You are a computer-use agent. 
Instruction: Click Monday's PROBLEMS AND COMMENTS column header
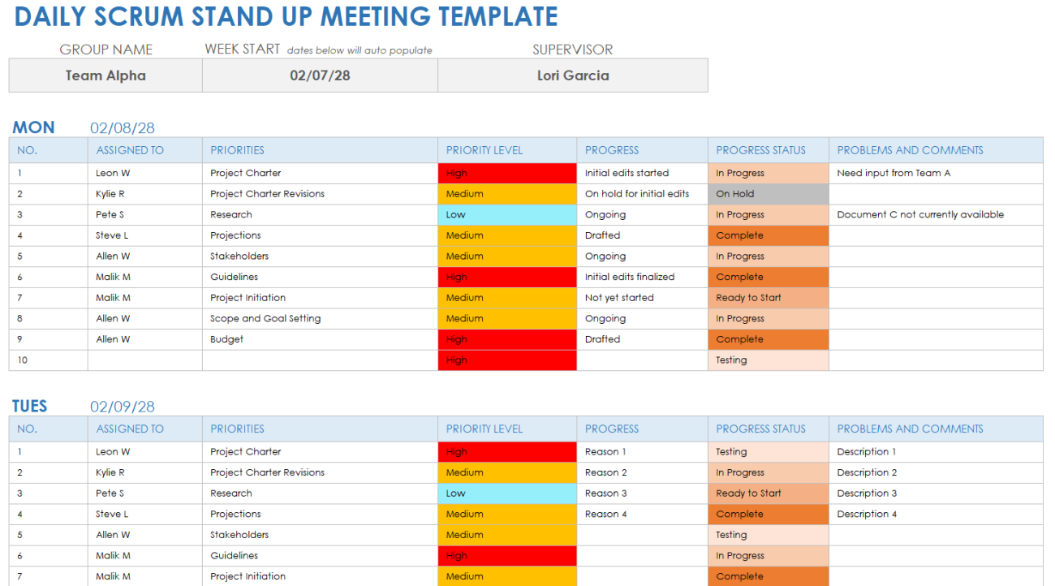pyautogui.click(x=910, y=150)
